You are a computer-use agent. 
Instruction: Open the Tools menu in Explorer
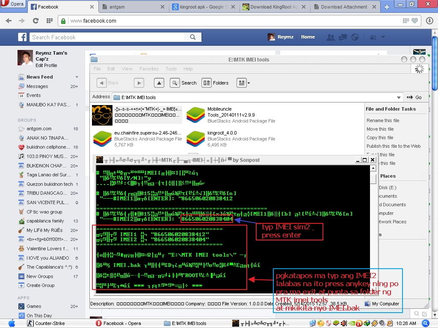(171, 69)
